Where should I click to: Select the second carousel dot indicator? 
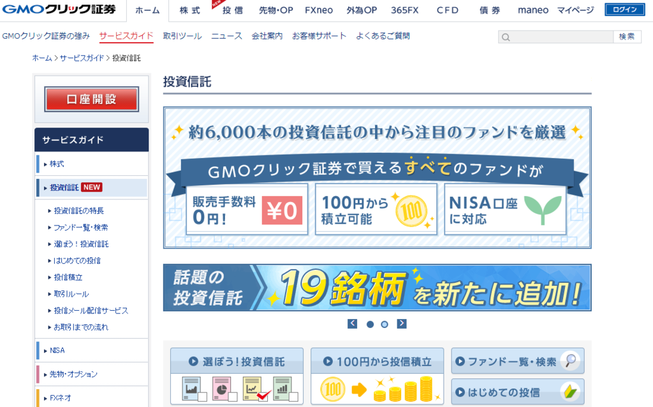[385, 324]
